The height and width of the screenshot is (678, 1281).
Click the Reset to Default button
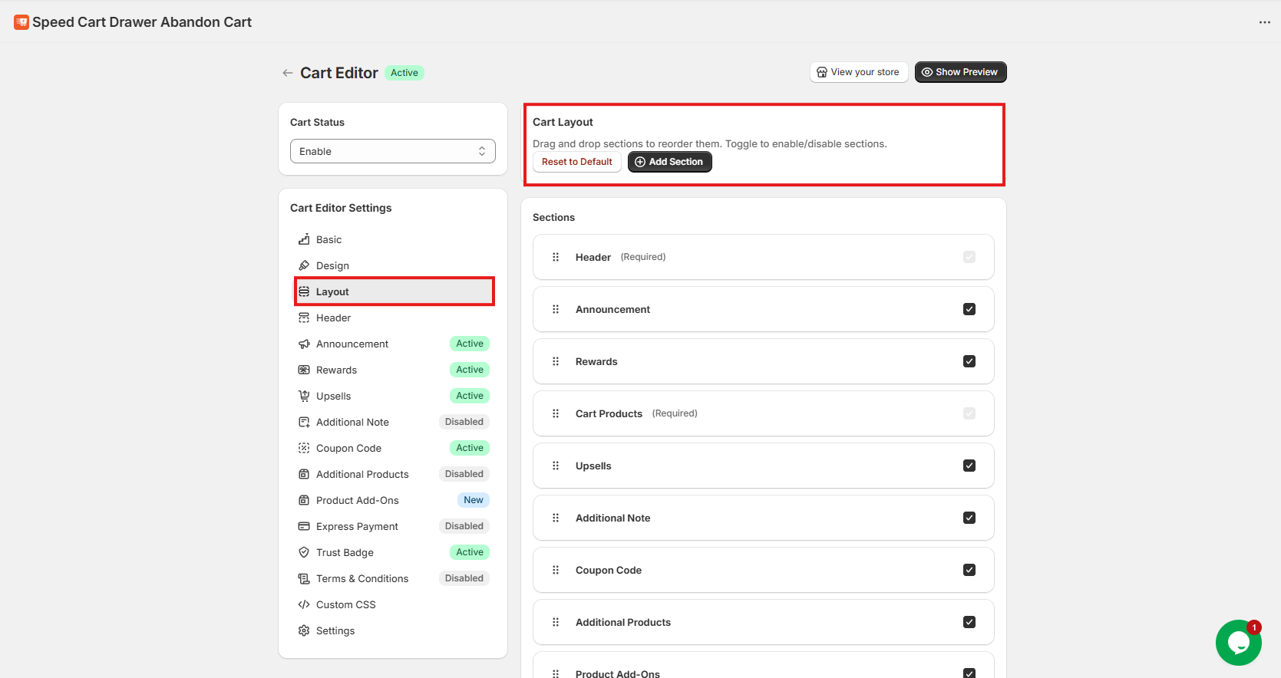tap(576, 162)
